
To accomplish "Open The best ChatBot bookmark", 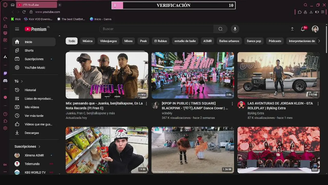I will [71, 19].
